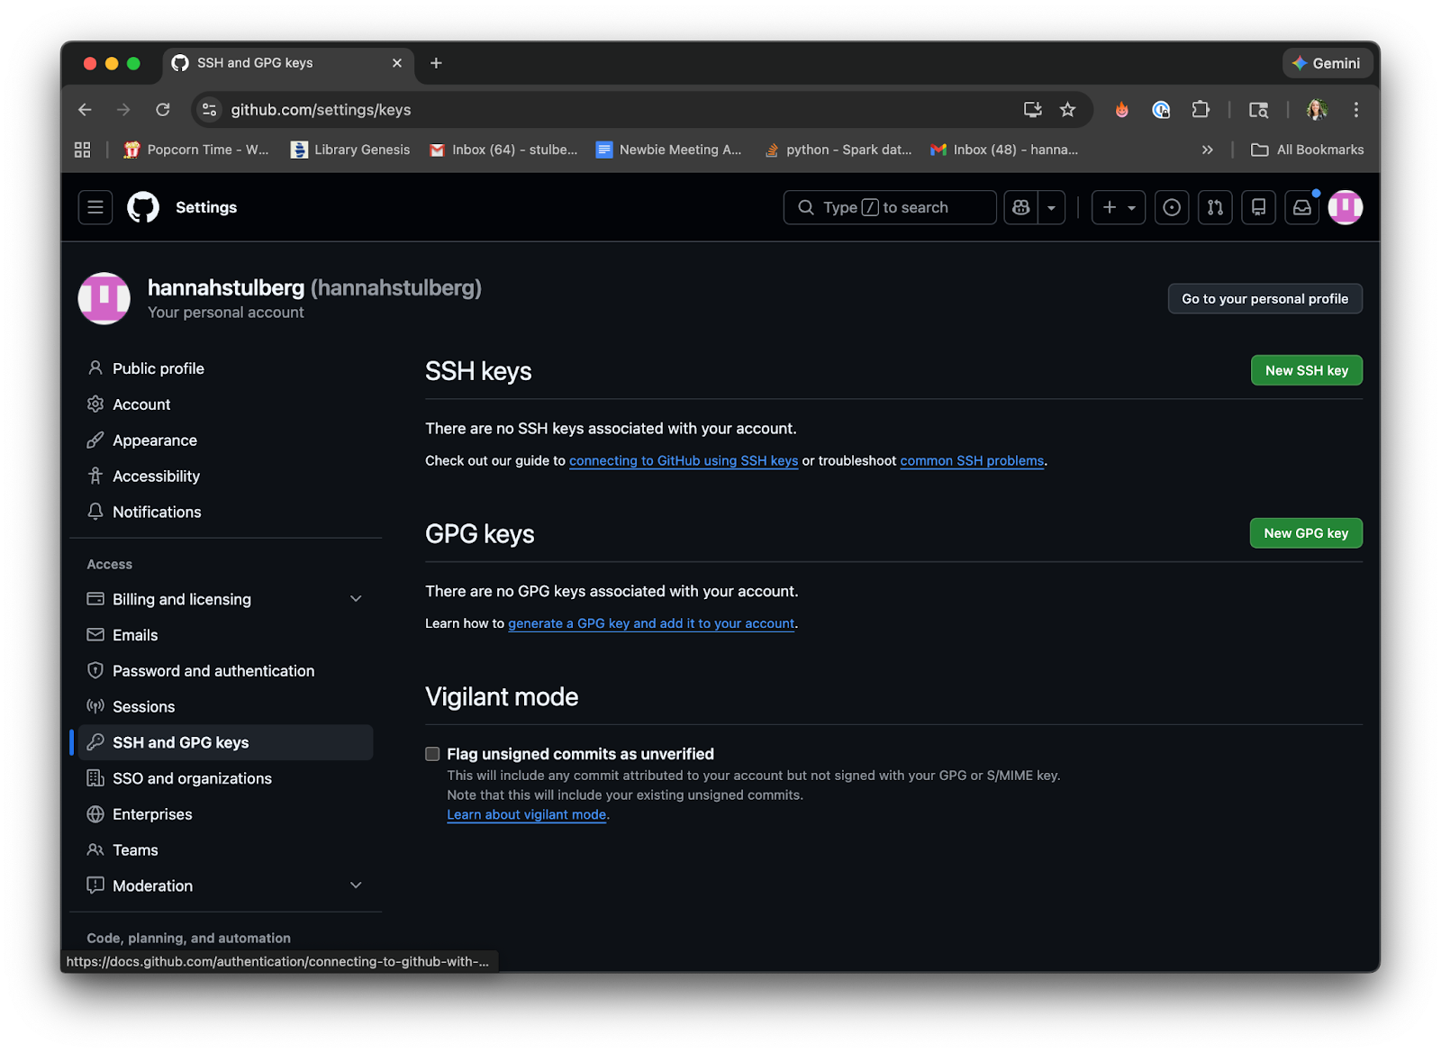Bookmark the current page via the star
The width and height of the screenshot is (1441, 1053).
[1067, 109]
